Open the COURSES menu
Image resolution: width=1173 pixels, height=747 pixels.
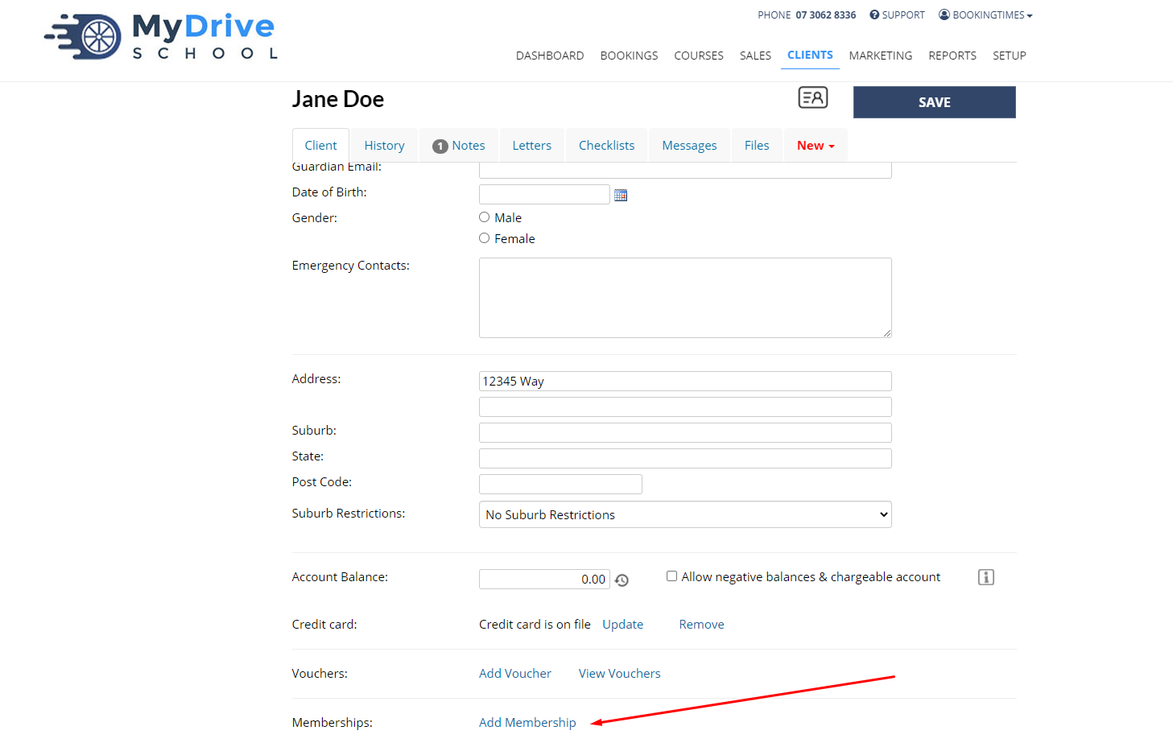[699, 56]
